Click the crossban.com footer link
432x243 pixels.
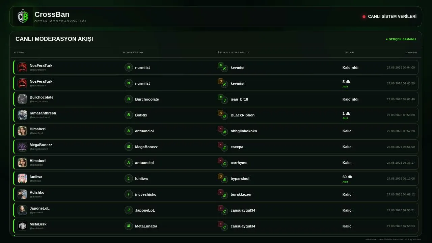tap(373, 240)
